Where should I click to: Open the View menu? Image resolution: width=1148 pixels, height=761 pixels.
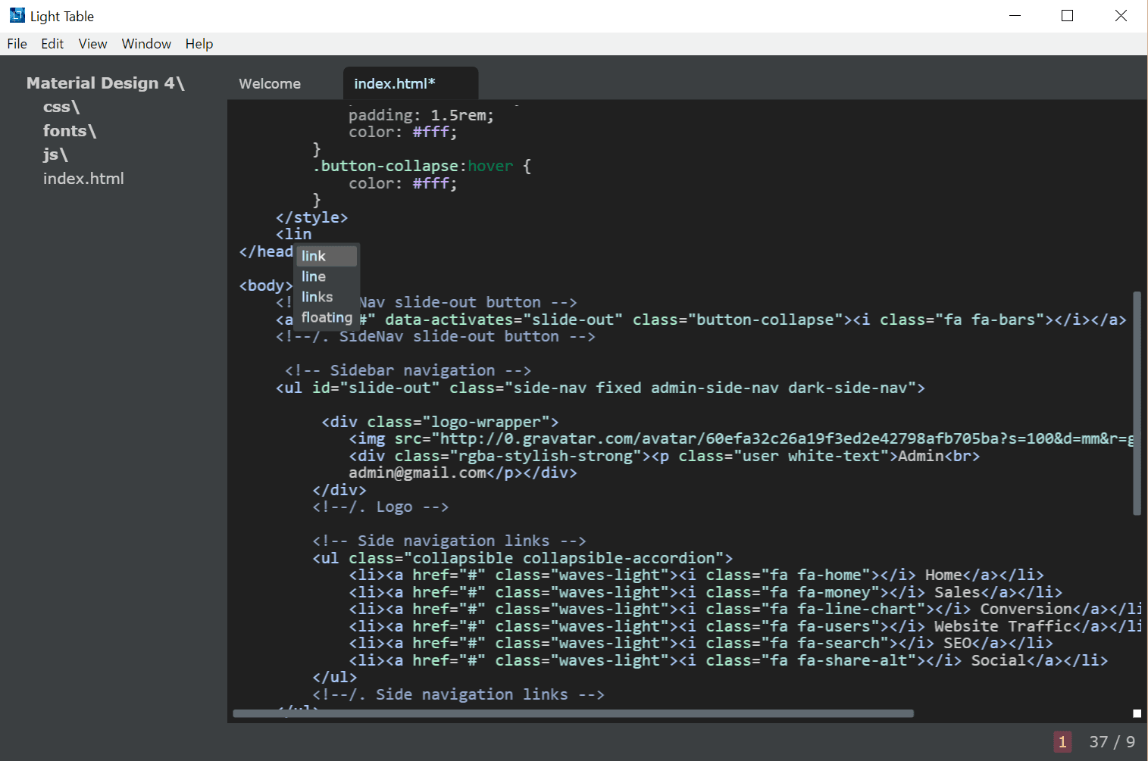[x=92, y=44]
